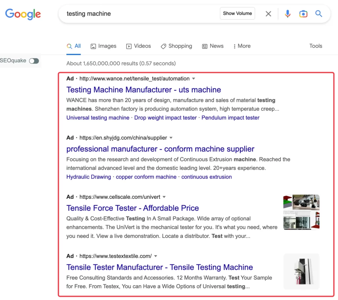Click the testextextile ad machine thumbnail
This screenshot has height=300, width=338.
coord(301,271)
